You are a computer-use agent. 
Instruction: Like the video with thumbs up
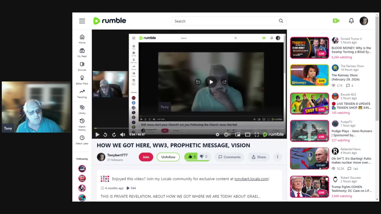[192, 157]
